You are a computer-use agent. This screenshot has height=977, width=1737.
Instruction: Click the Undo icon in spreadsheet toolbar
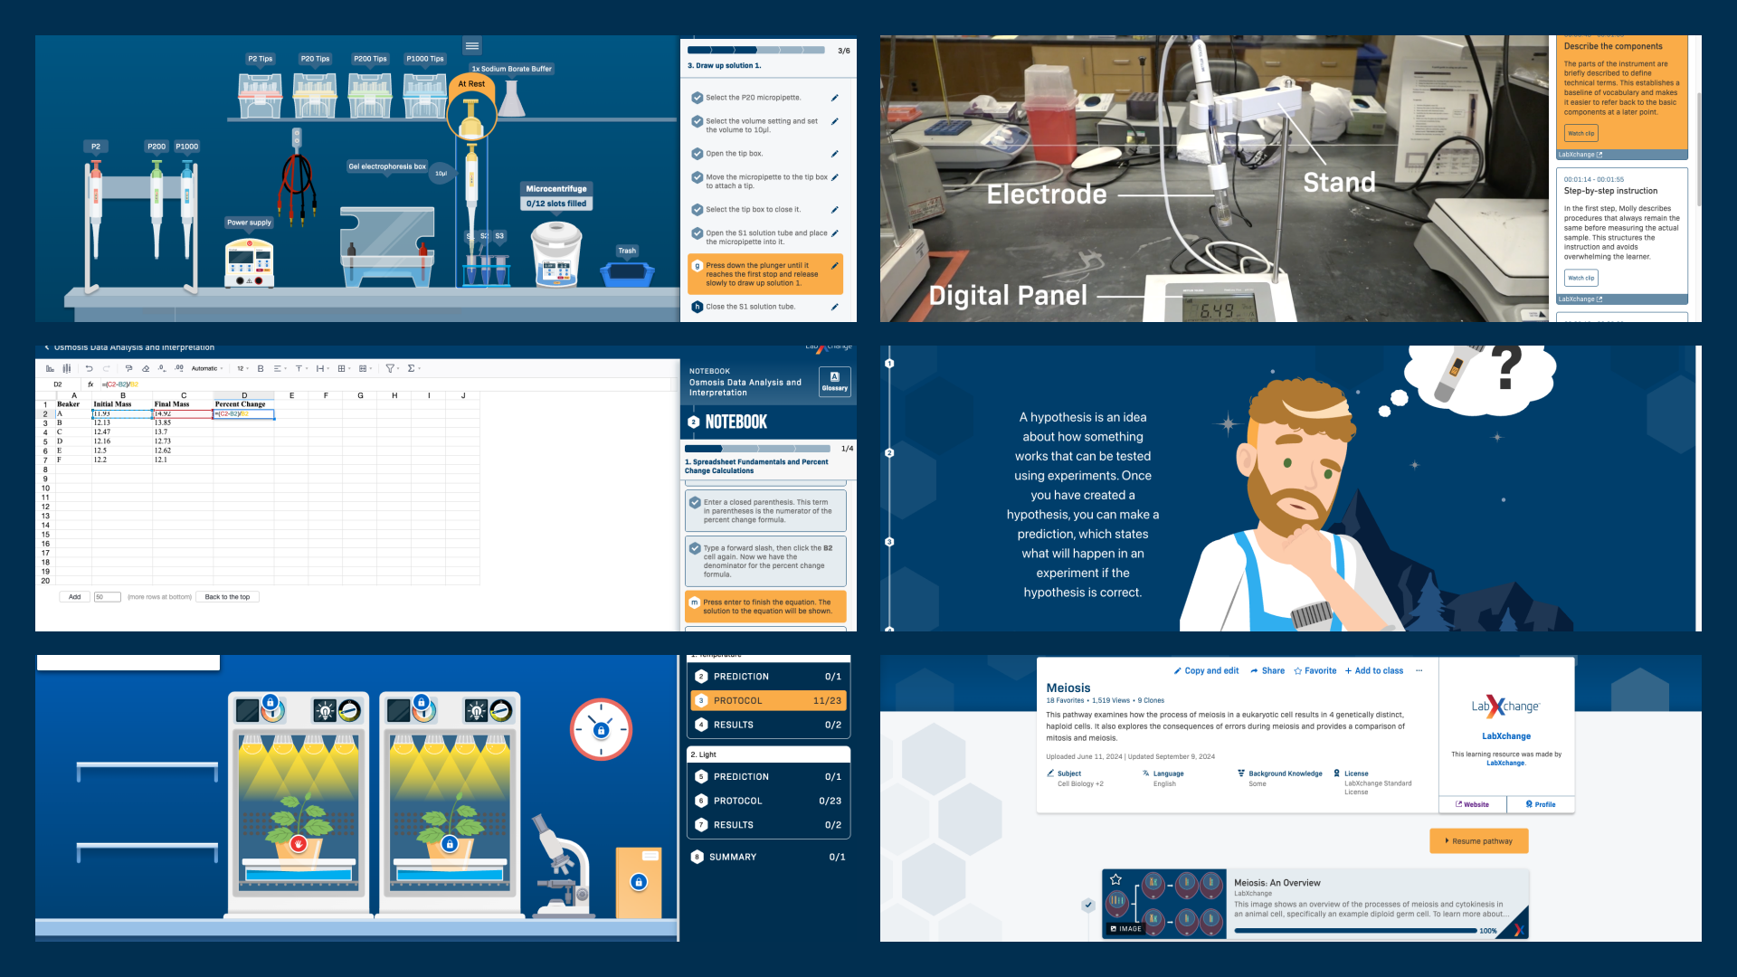tap(89, 368)
